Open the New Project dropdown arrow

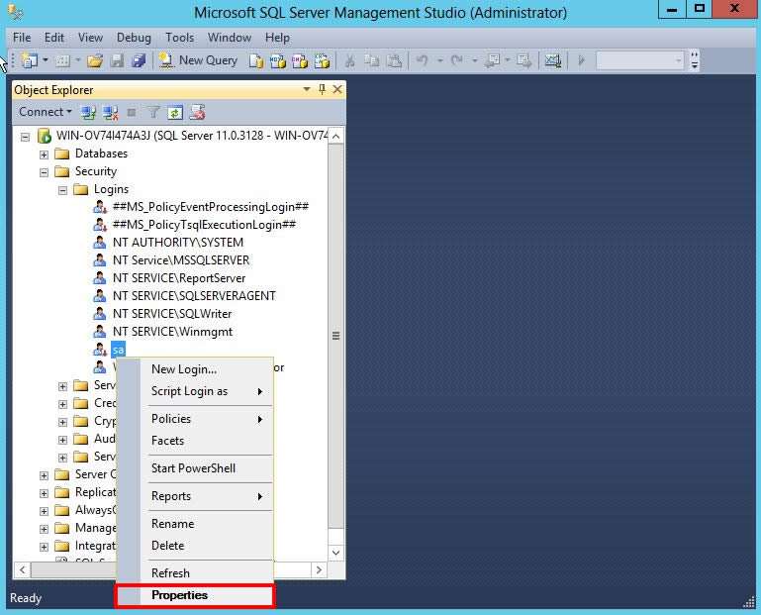pos(46,60)
